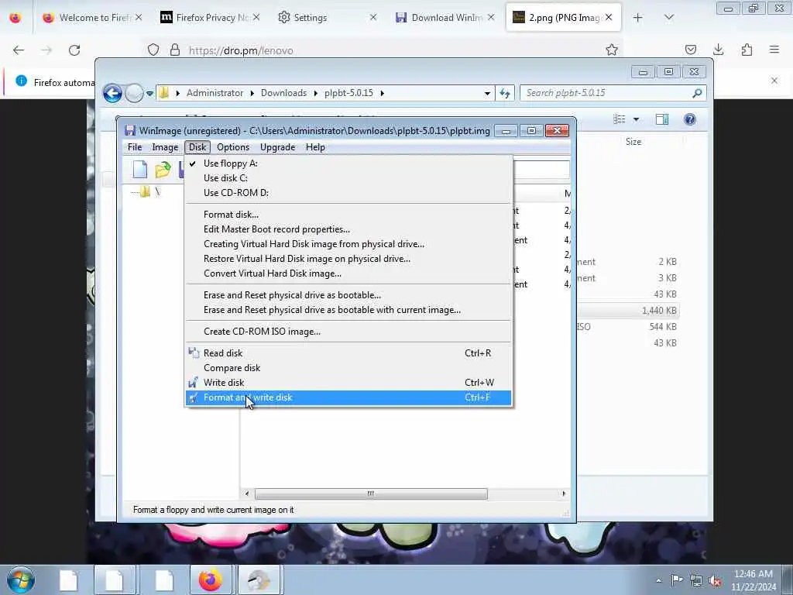
Task: Click plpbt-5.0.15 in the Explorer breadcrumb
Action: [x=348, y=93]
